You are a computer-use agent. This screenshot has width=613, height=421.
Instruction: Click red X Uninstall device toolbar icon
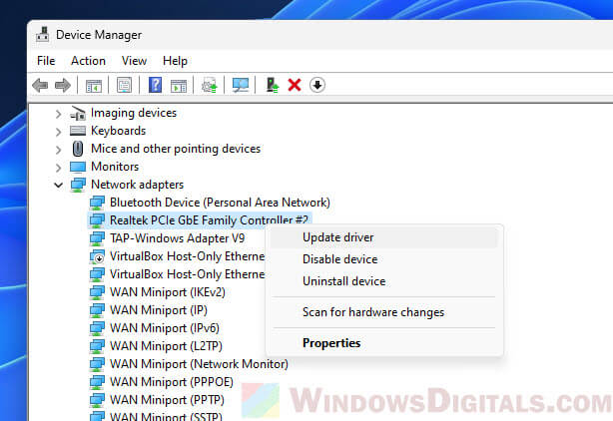point(295,85)
